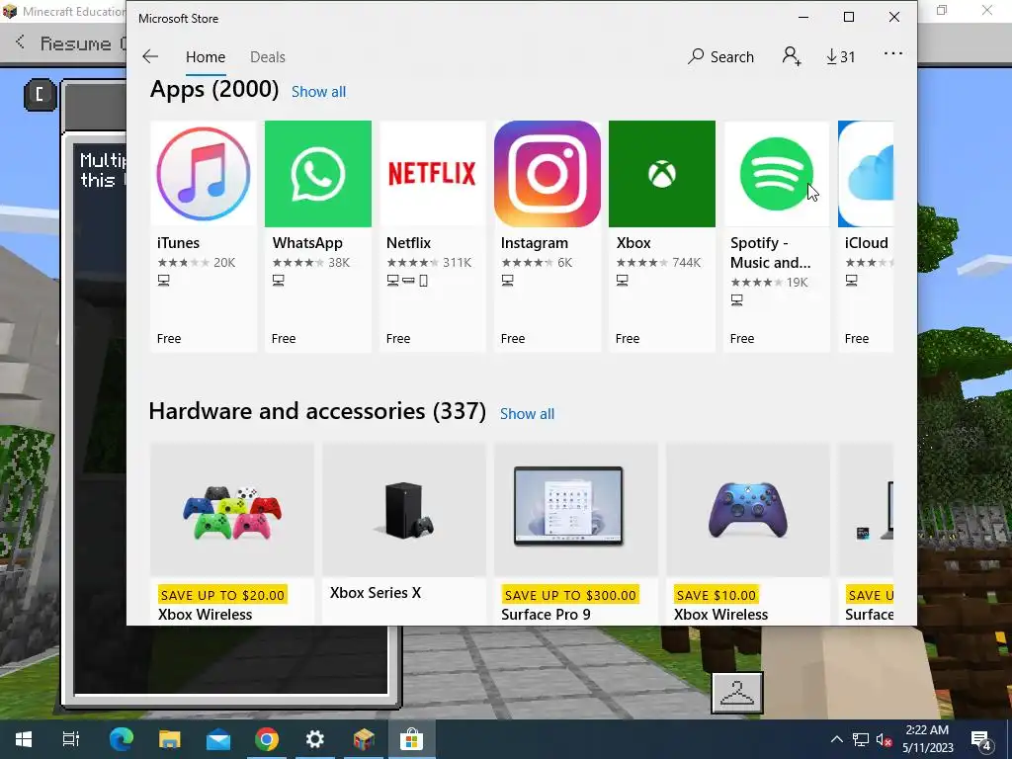Open the Xbox Wireless controllers multi-color thumbnail
The image size is (1012, 759).
[x=232, y=510]
